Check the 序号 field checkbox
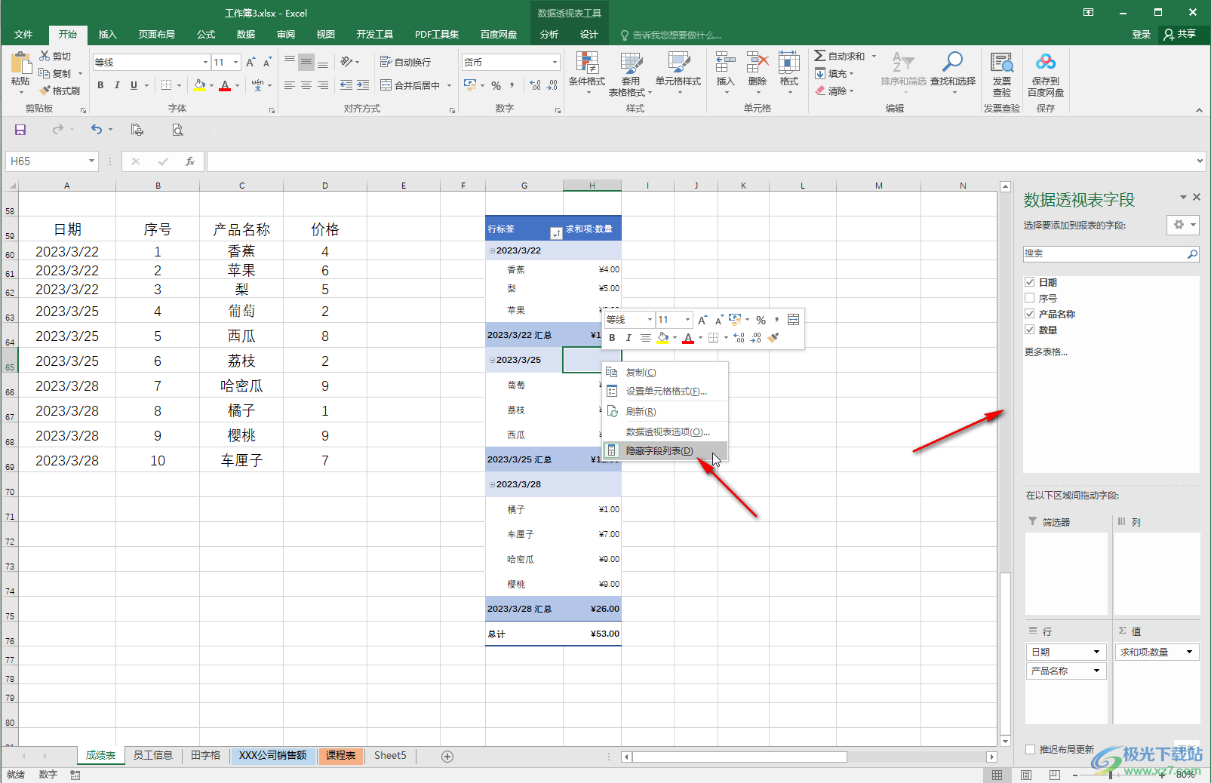The height and width of the screenshot is (783, 1211). [1030, 298]
